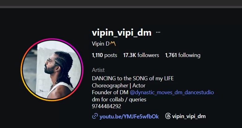Click the Founder of DM bio text
The height and width of the screenshot is (128, 242).
110,92
